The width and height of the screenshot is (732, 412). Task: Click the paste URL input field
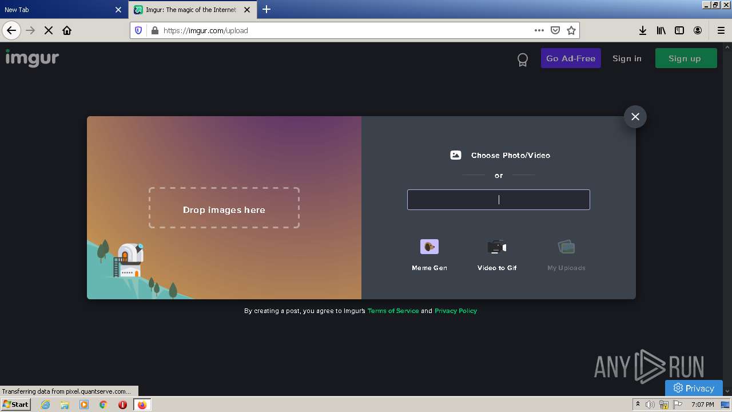pyautogui.click(x=499, y=200)
